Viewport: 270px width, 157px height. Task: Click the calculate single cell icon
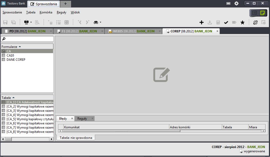pos(50,22)
